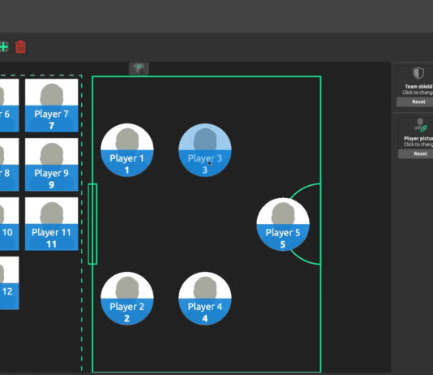Screen dimensions: 433x375
Task: Click the Team shield icon
Action: point(418,74)
